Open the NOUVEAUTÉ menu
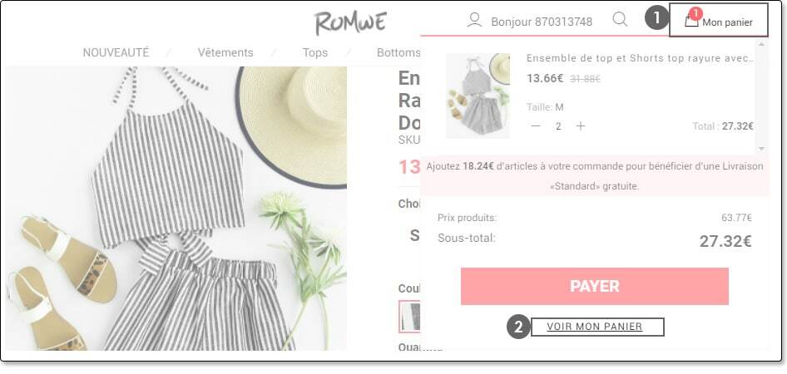This screenshot has height=374, width=787. (116, 52)
